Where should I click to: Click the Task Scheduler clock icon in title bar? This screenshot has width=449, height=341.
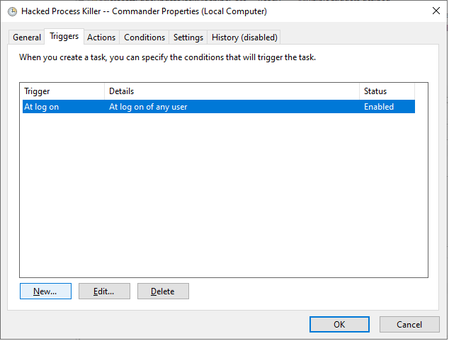click(x=12, y=11)
